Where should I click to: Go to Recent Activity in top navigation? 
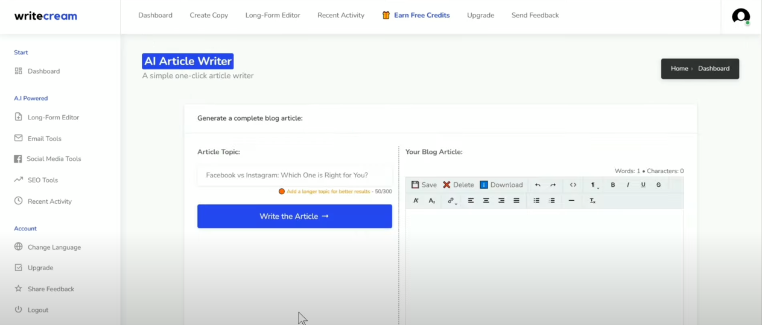click(341, 15)
